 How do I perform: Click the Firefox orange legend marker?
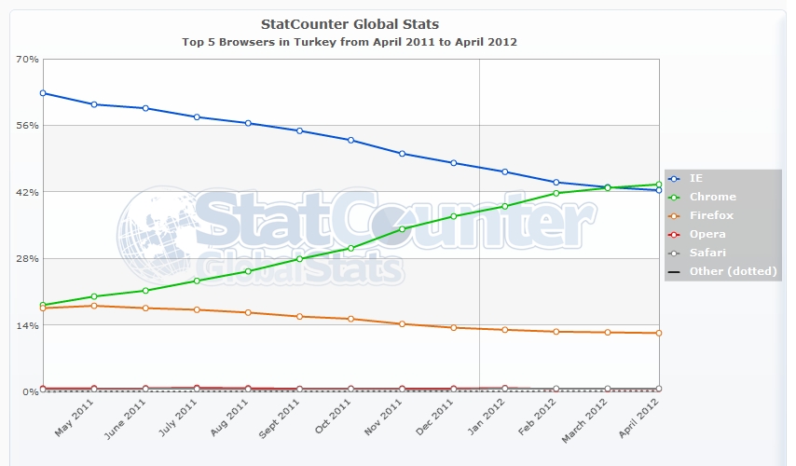[x=674, y=215]
